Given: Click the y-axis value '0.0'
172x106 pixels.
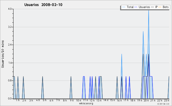Looking at the screenshot, I should pyautogui.click(x=10, y=99).
